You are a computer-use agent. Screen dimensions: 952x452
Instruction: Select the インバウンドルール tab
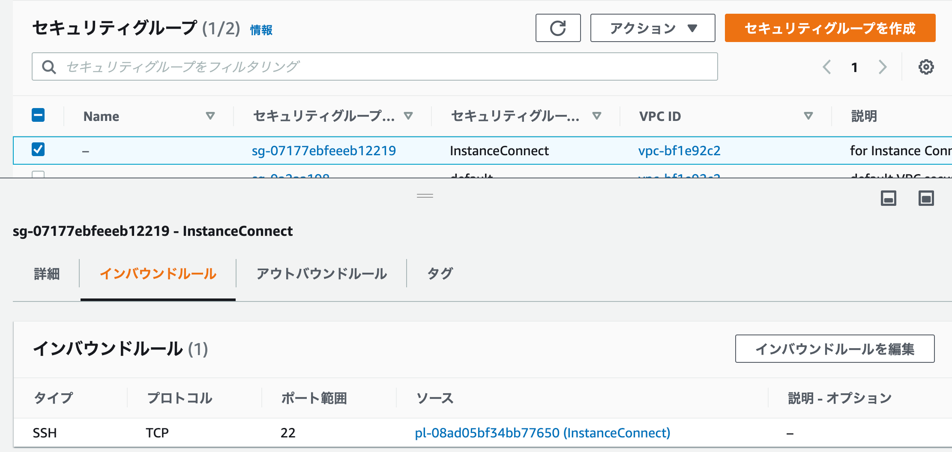click(158, 274)
